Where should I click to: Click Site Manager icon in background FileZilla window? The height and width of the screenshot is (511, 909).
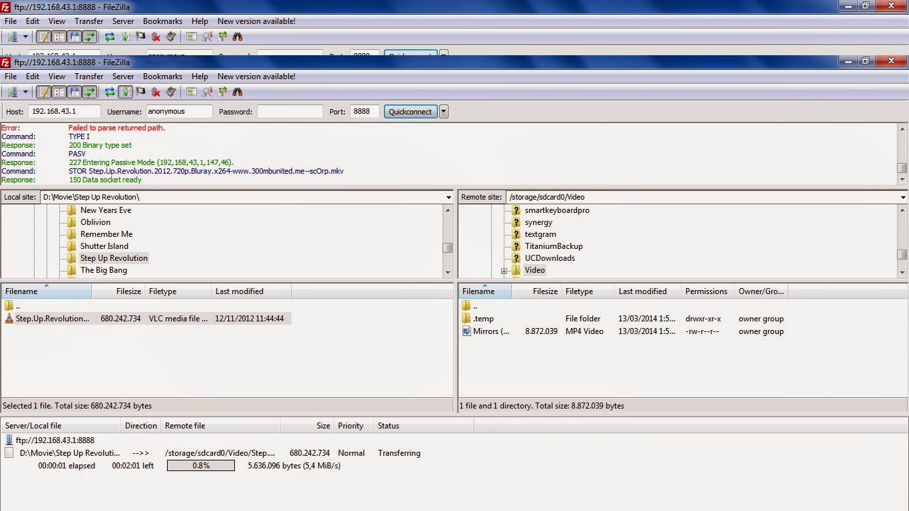point(11,37)
